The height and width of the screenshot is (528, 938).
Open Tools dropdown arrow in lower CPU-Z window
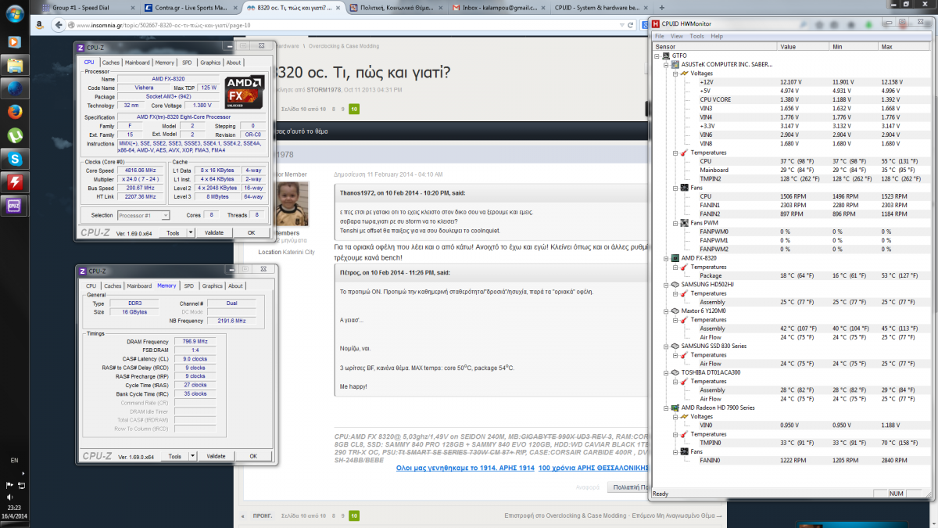[192, 456]
